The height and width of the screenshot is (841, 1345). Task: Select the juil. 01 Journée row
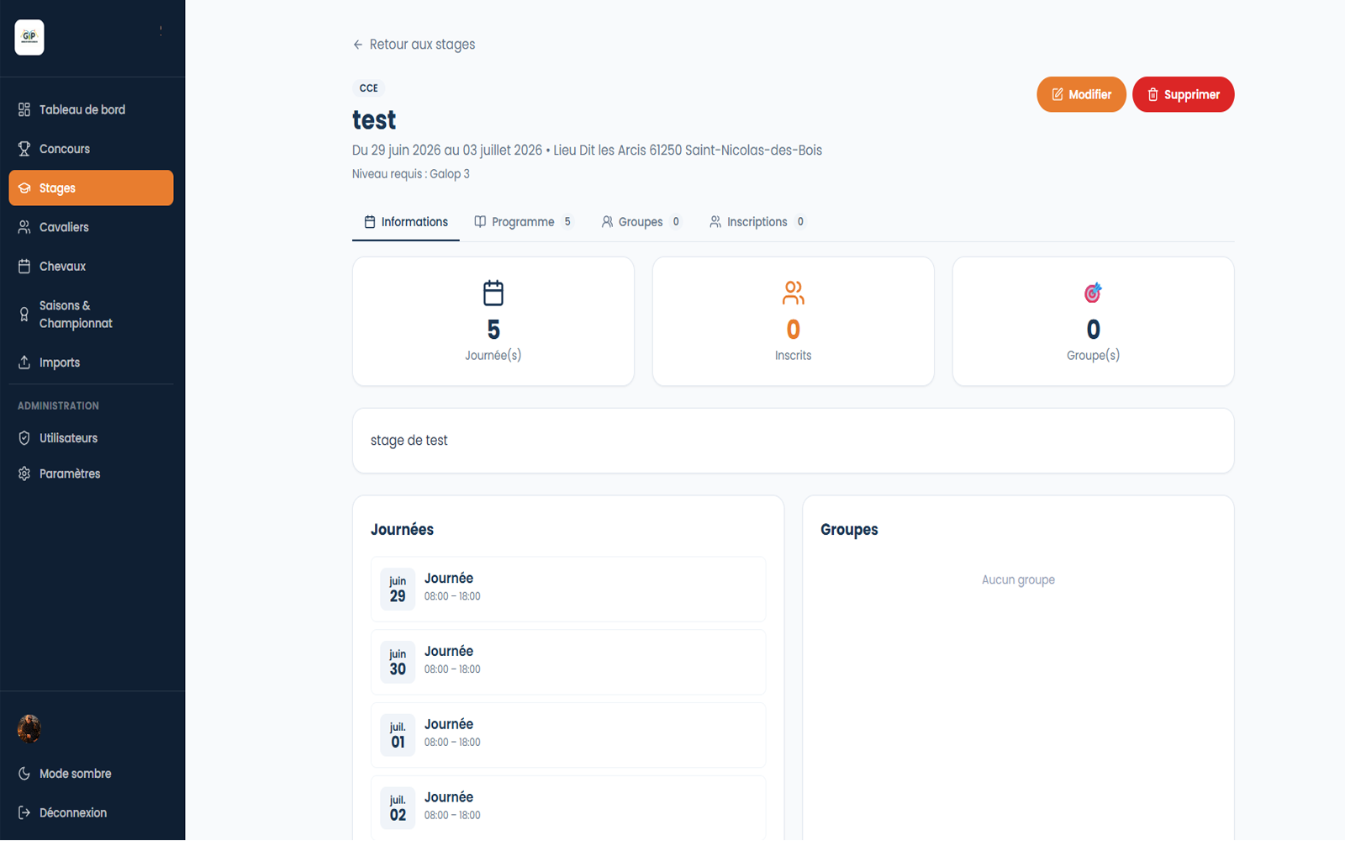568,735
